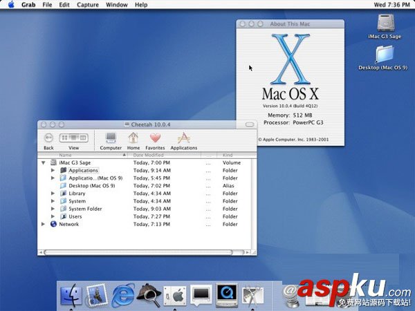Open the Capture menu

coord(88,5)
